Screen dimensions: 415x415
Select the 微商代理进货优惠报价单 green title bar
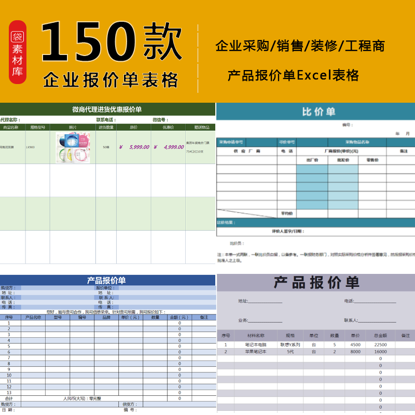(106, 108)
